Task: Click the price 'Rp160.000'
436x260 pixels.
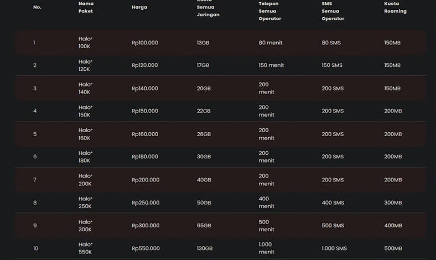Action: pyautogui.click(x=145, y=134)
